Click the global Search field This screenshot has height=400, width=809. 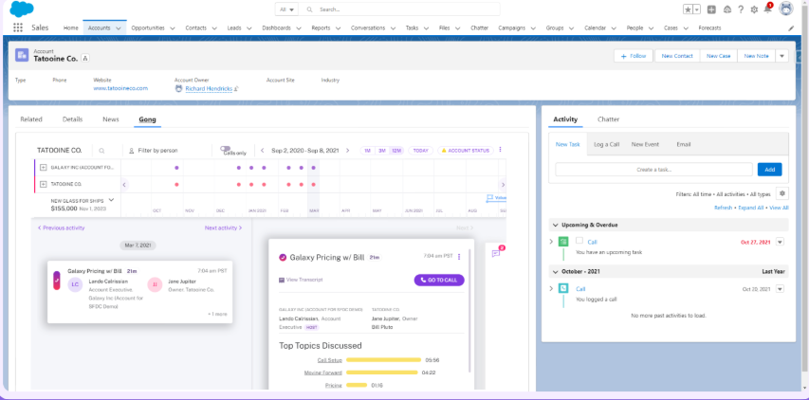coord(400,9)
